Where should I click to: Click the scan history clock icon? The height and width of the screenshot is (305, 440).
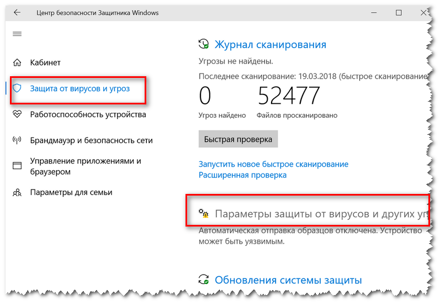[204, 44]
